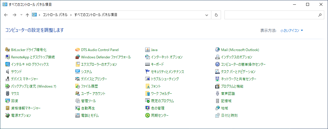This screenshot has height=129, width=328.
Task: Click the search magnifier icon
Action: click(x=320, y=15)
